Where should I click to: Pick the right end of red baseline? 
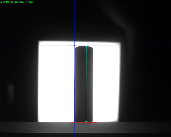(x=96, y=122)
